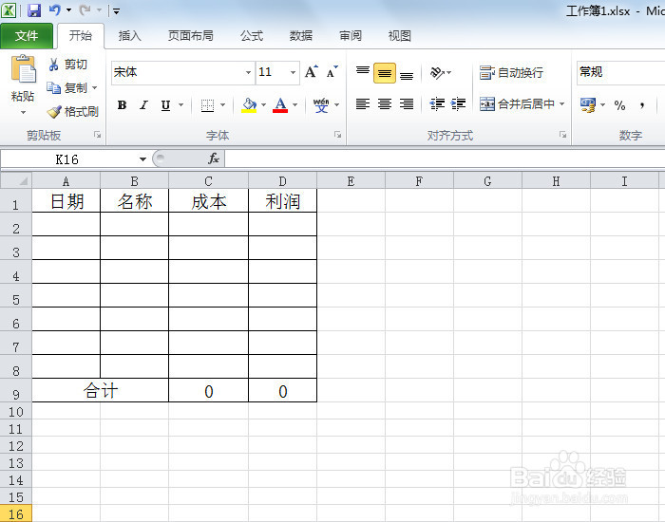Open the Copy (复制) dropdown arrow
This screenshot has width=665, height=522.
tap(95, 87)
